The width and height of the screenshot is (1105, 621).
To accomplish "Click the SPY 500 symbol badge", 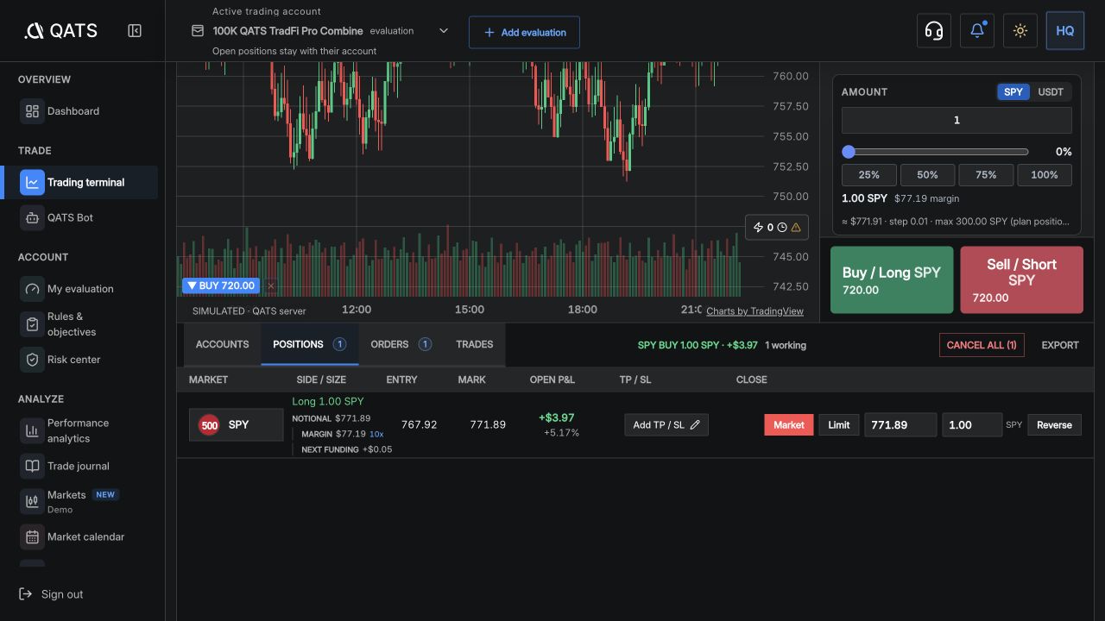I will (209, 425).
